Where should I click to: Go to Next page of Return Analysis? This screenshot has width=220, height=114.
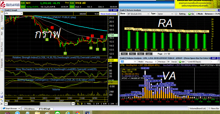click(x=141, y=54)
